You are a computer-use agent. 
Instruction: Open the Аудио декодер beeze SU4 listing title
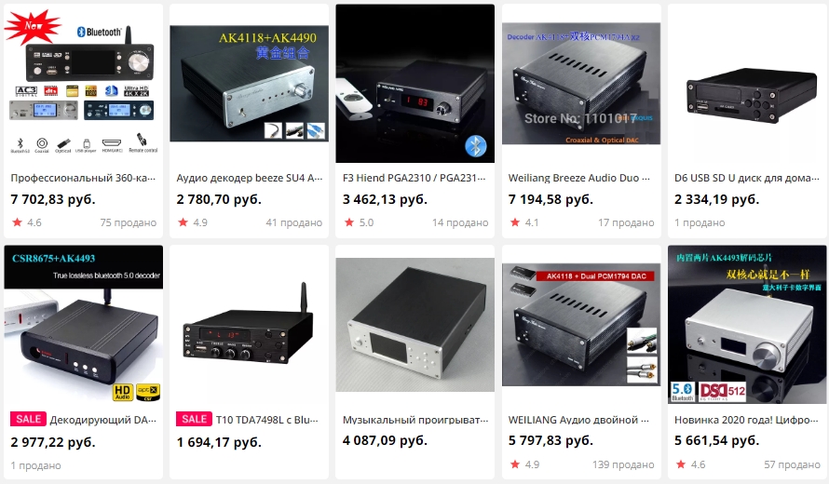coord(249,178)
